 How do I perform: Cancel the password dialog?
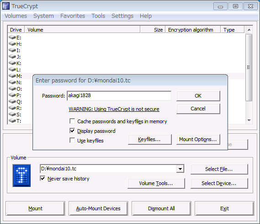198,109
